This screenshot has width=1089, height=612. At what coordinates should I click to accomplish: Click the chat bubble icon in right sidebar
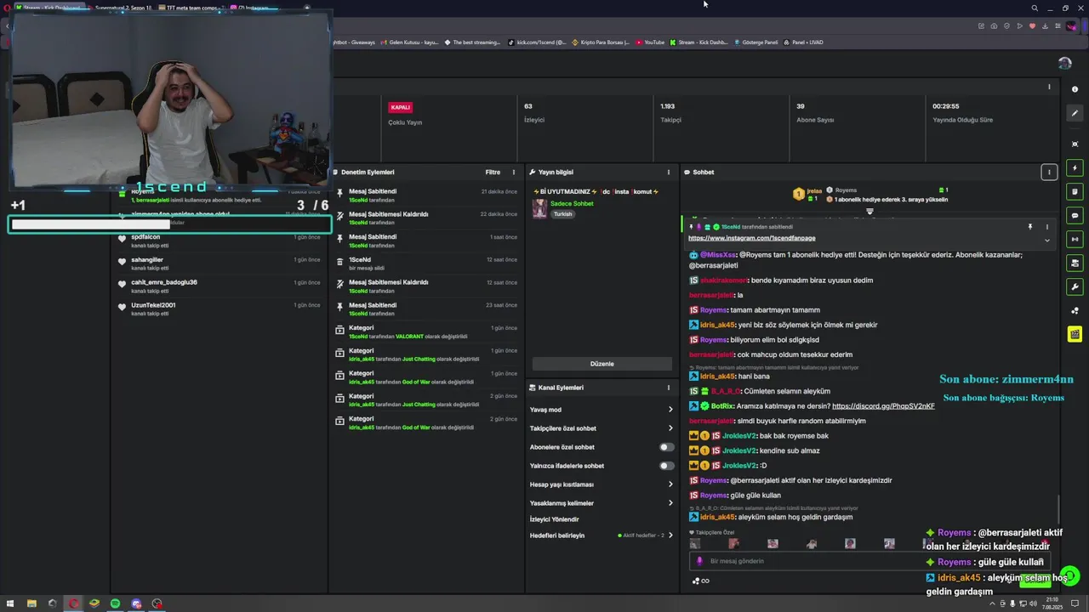click(x=1075, y=216)
